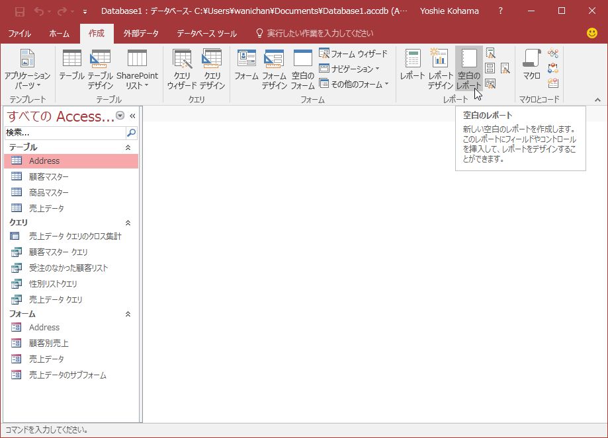Collapse the Queries group
The height and width of the screenshot is (438, 608).
tap(128, 223)
